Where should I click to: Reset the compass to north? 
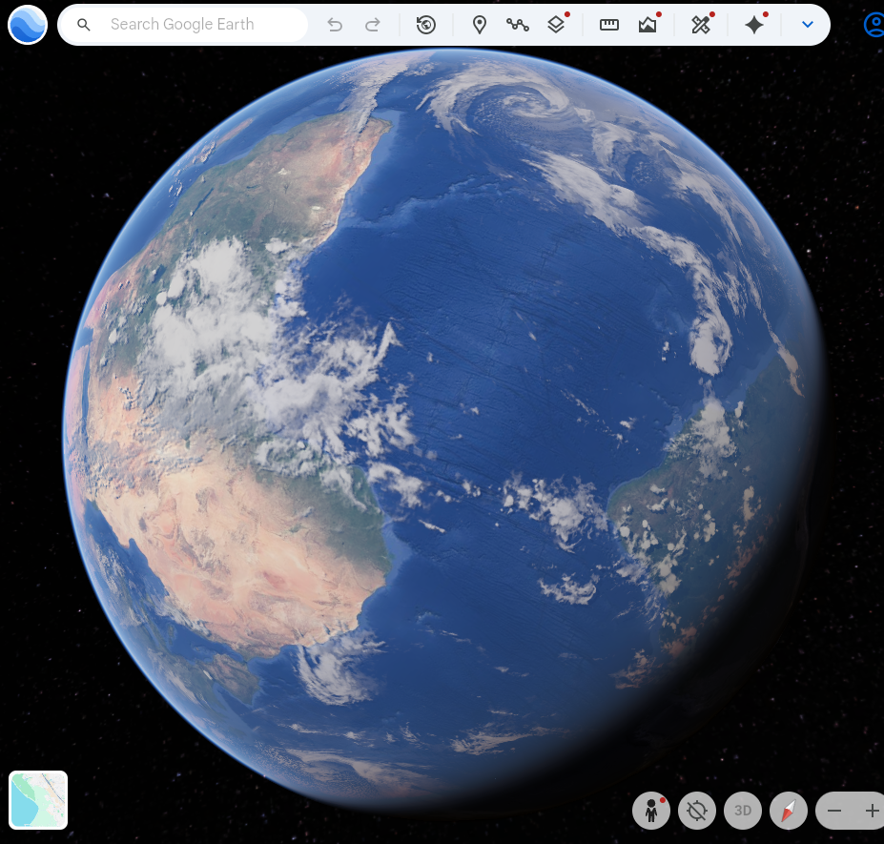788,811
